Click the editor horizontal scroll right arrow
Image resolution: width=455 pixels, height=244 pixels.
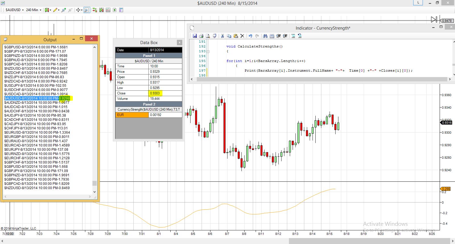point(450,79)
